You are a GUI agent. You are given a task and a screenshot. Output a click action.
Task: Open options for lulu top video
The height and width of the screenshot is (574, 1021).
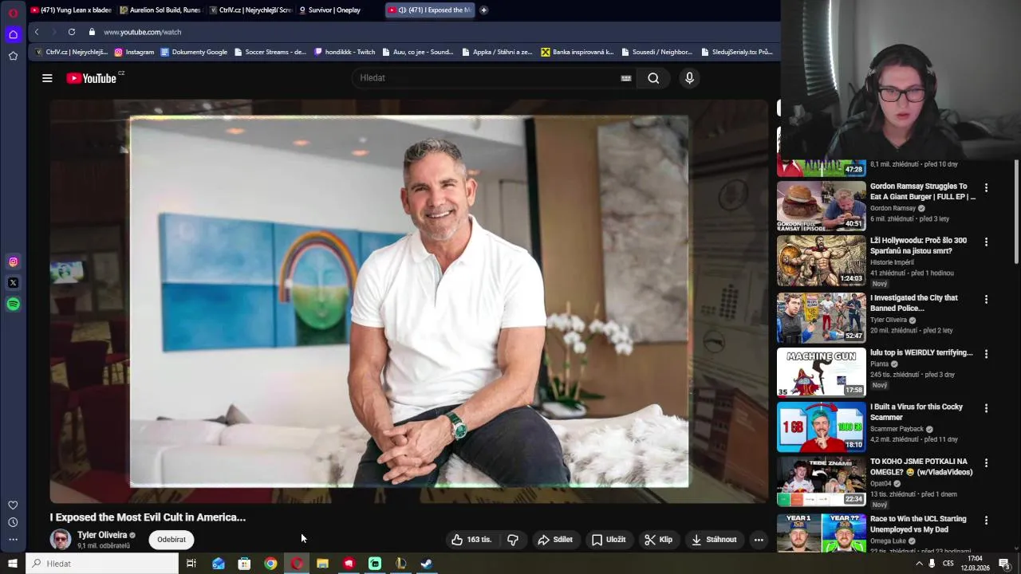coord(986,353)
